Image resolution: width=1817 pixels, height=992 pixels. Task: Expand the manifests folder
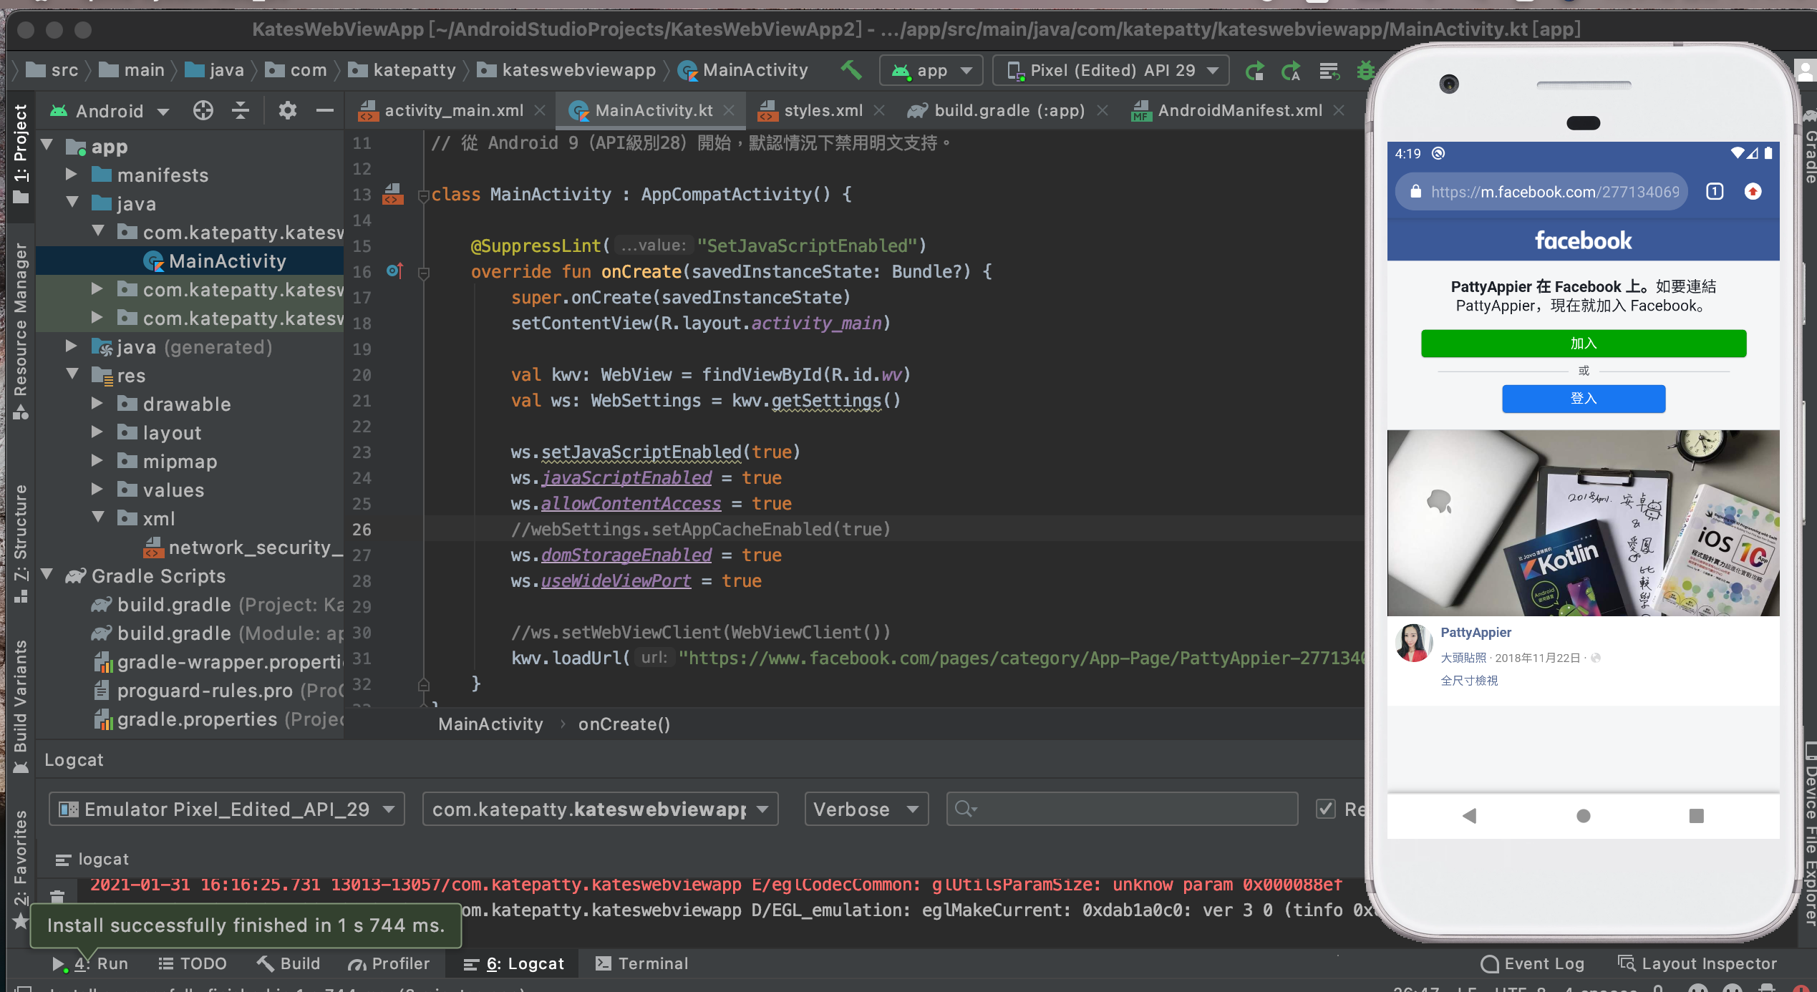pos(71,175)
